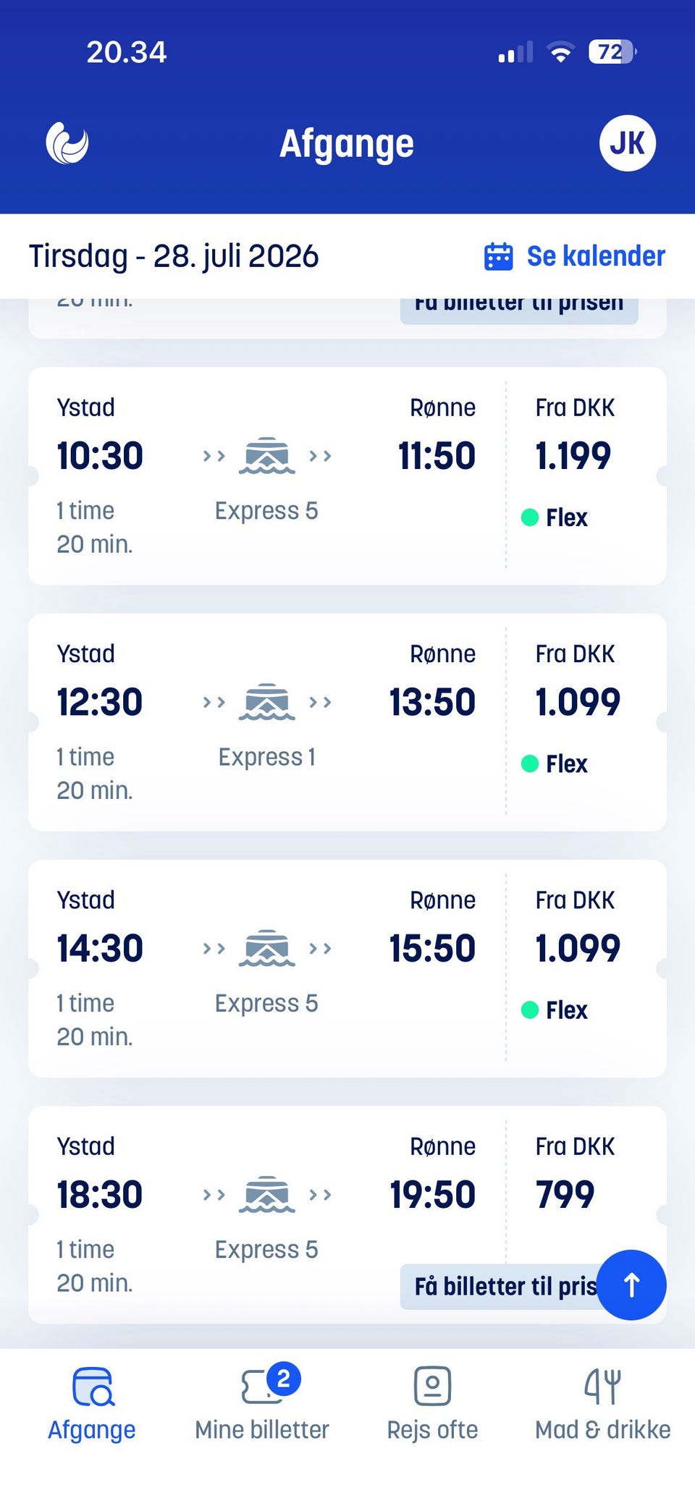Tap the Mad & drikke cutlery icon
Screen dimensions: 695x1506
pyautogui.click(x=602, y=1386)
